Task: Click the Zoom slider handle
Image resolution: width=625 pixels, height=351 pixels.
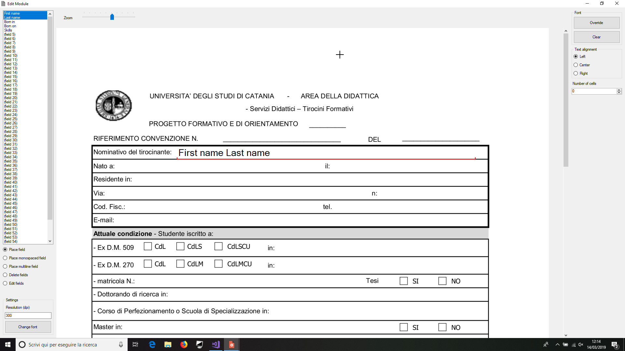Action: pos(112,17)
